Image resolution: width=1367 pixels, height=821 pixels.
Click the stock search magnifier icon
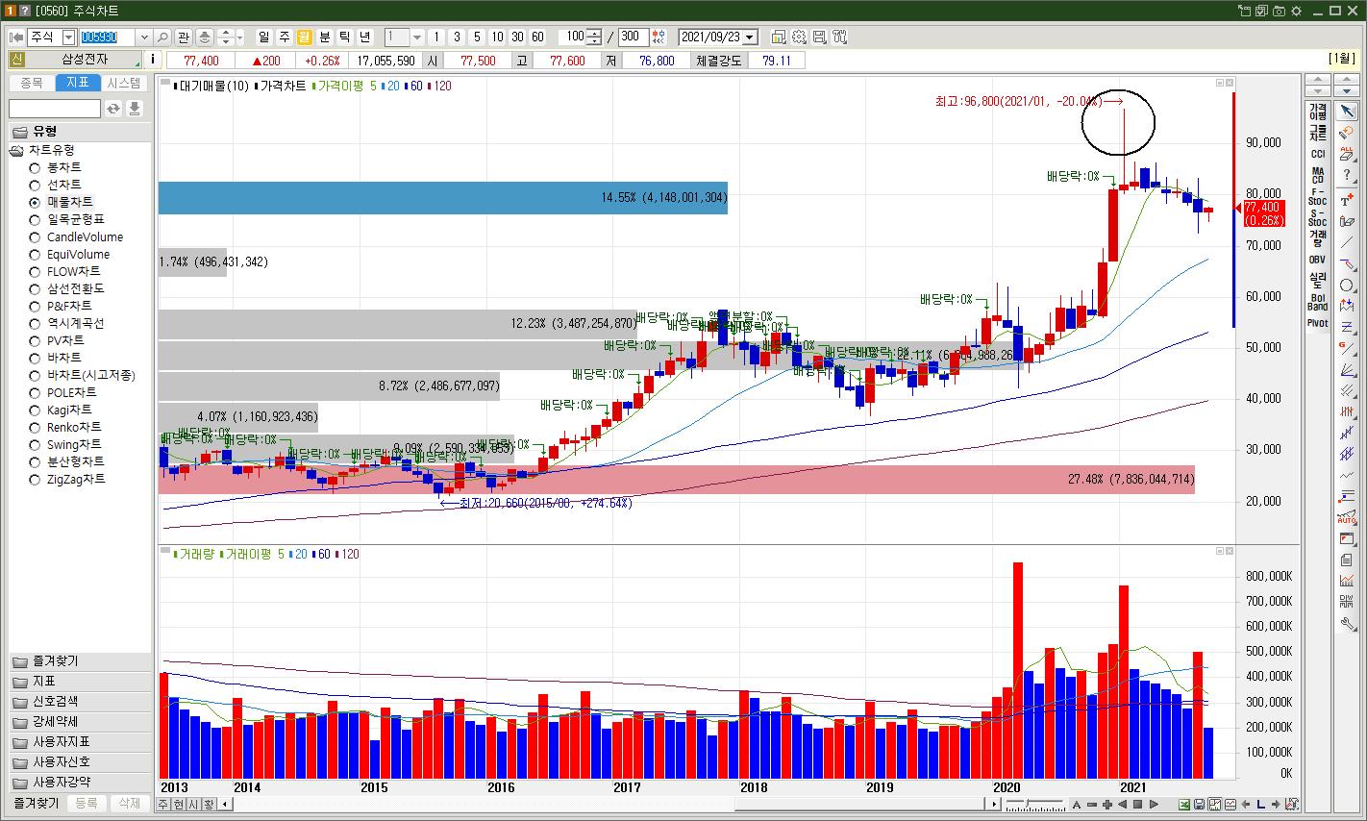coord(162,37)
